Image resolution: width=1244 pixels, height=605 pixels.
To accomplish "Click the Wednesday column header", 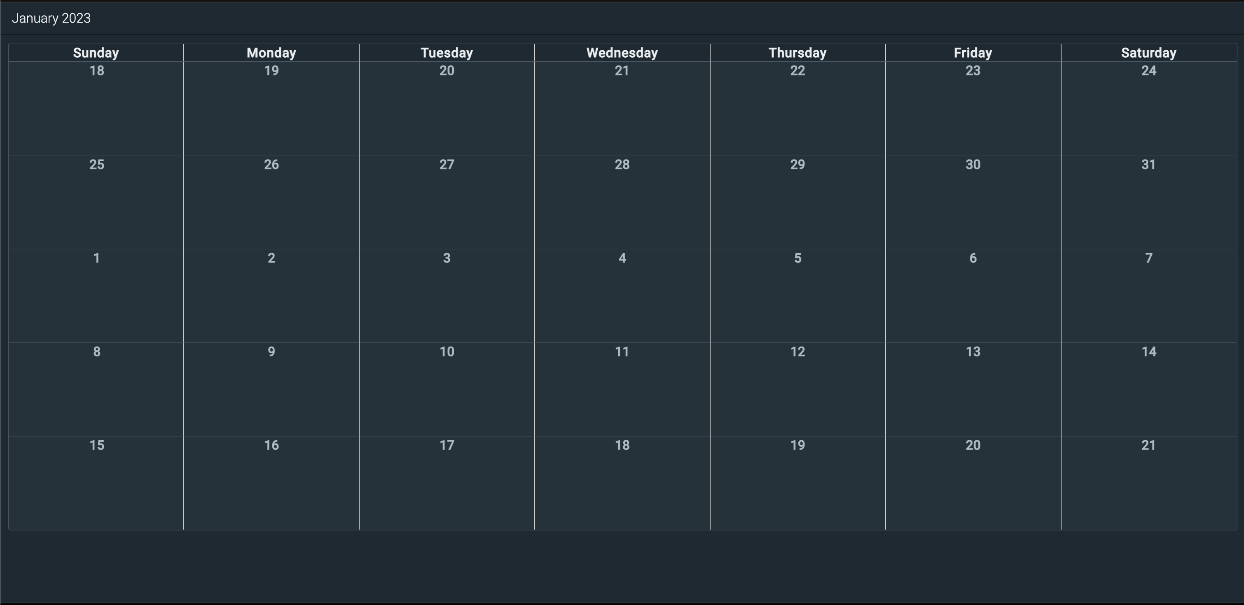I will click(622, 53).
